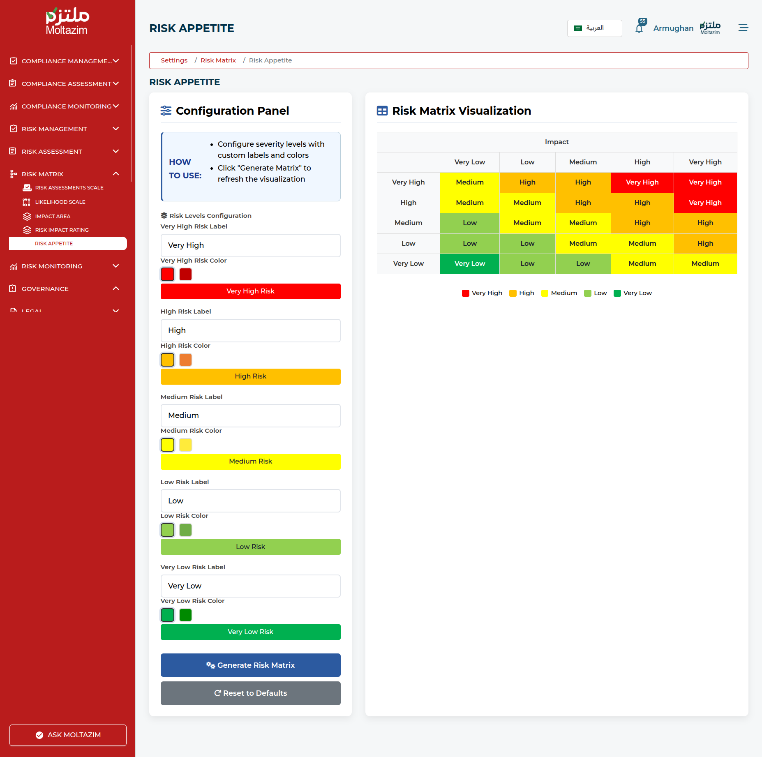Expand the Compliance Management menu
This screenshot has width=762, height=757.
coord(116,61)
